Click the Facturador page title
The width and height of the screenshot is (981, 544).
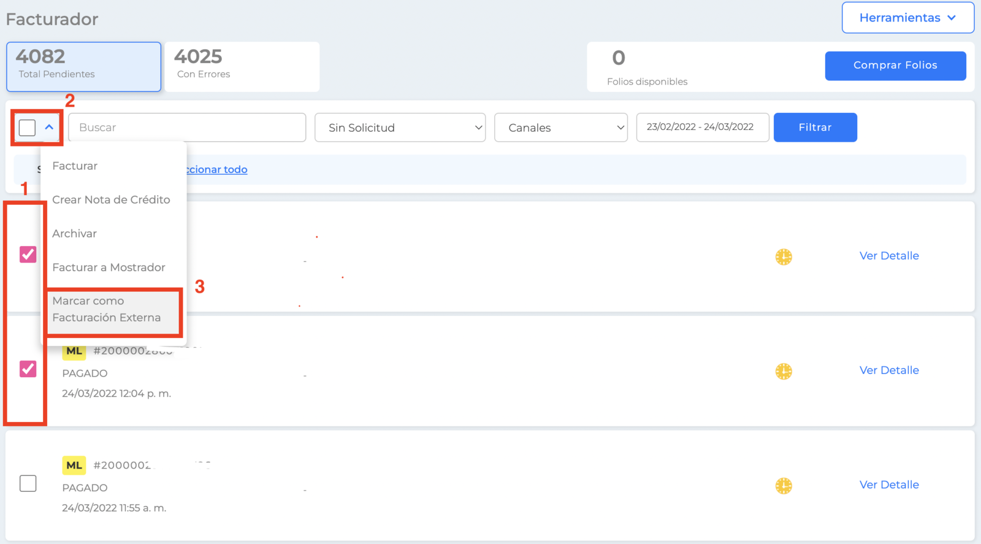pyautogui.click(x=52, y=19)
